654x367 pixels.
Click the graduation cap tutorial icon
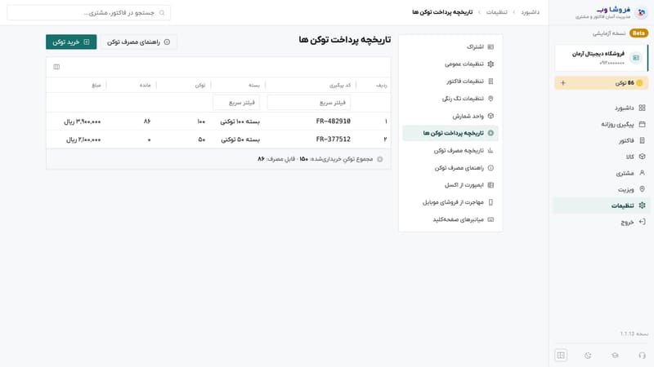click(615, 356)
